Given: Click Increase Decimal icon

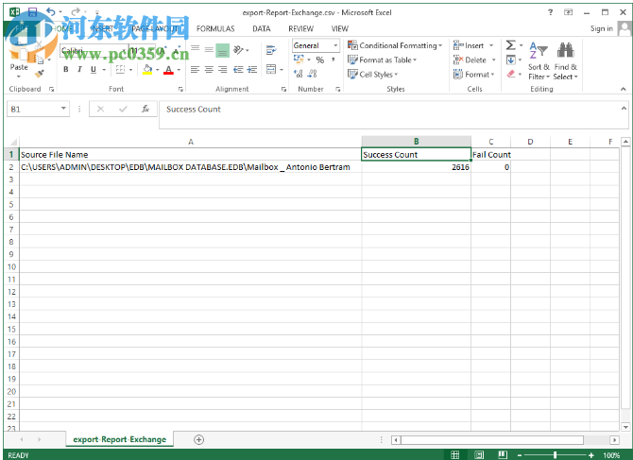Looking at the screenshot, I should coord(299,74).
